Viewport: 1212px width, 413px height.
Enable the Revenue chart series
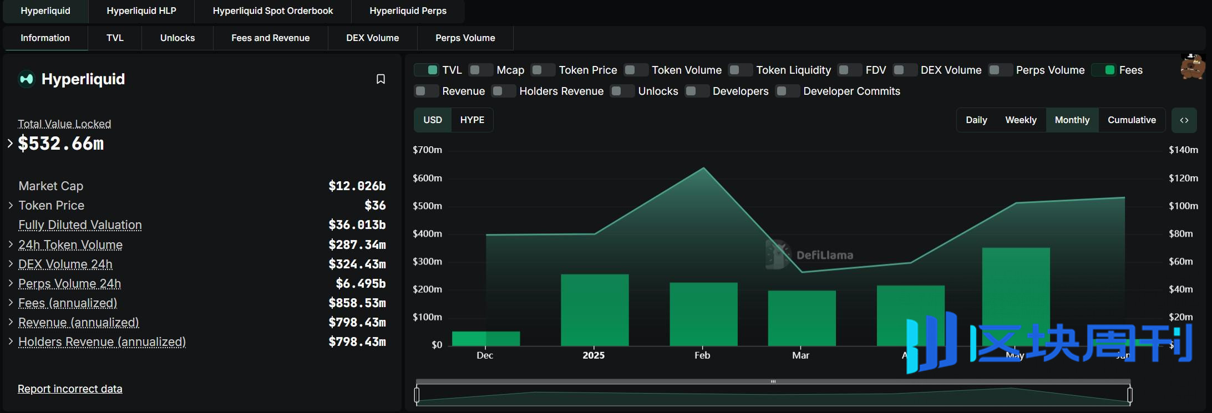pyautogui.click(x=426, y=91)
